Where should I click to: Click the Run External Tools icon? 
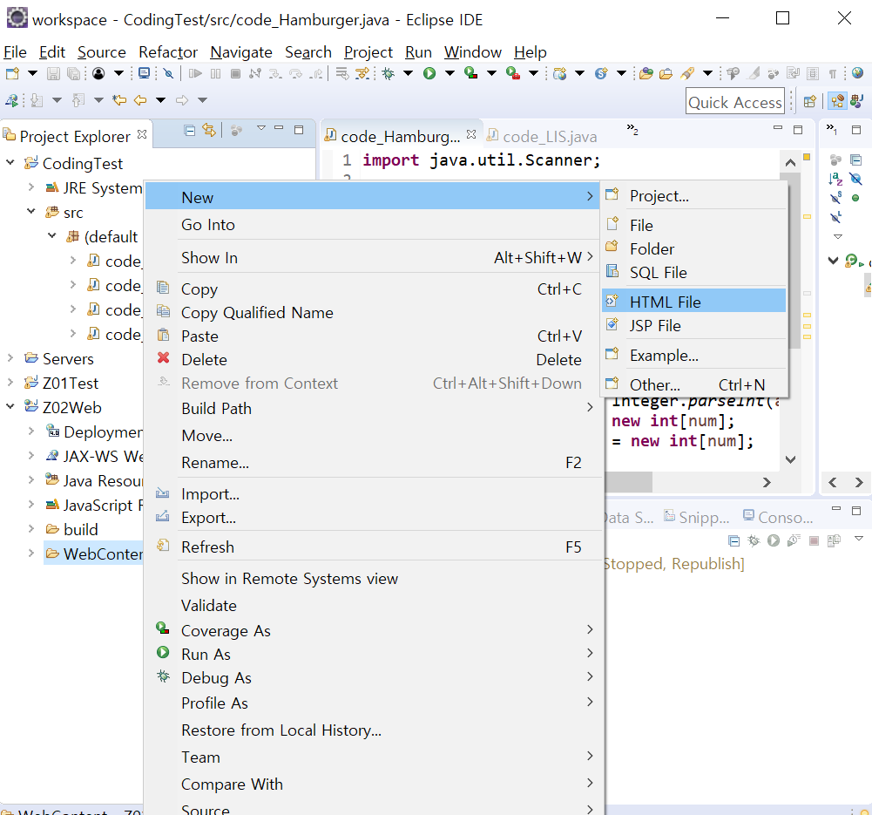coord(513,73)
